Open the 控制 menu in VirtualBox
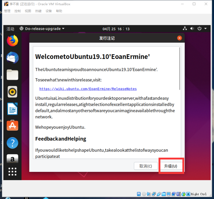This screenshot has height=199, width=214. click(x=18, y=11)
